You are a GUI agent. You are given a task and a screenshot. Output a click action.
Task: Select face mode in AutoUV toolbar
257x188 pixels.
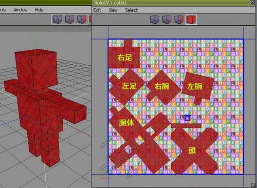pos(179,20)
